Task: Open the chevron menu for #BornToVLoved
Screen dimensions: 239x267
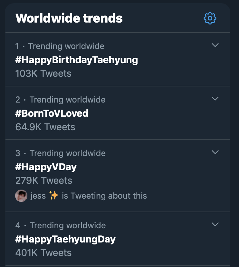Action: (215, 99)
